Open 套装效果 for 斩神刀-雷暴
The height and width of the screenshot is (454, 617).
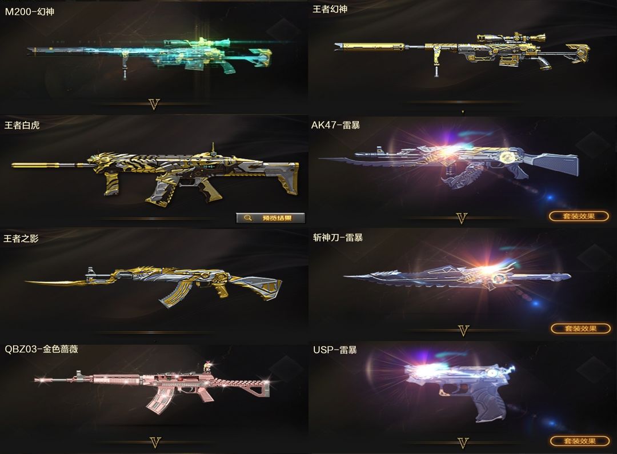click(x=580, y=328)
